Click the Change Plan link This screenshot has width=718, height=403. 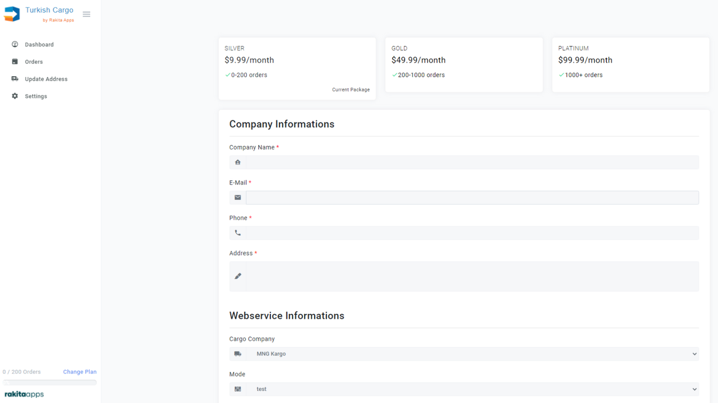80,372
